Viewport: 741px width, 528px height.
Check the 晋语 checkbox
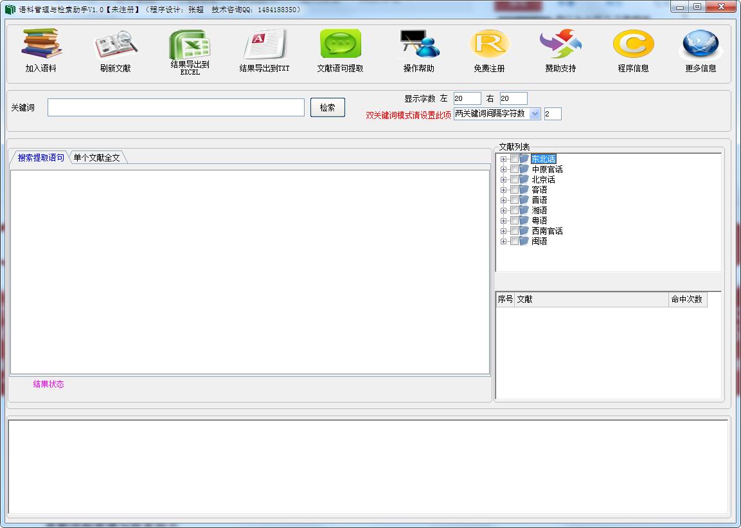[514, 200]
